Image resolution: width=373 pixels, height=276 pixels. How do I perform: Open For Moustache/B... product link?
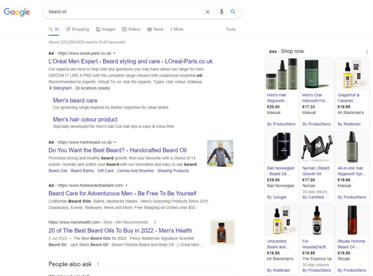(316, 244)
